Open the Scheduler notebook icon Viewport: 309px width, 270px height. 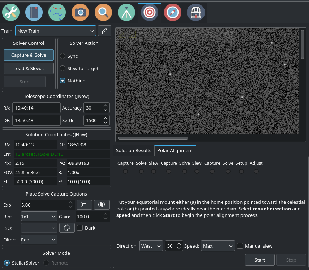(34, 12)
